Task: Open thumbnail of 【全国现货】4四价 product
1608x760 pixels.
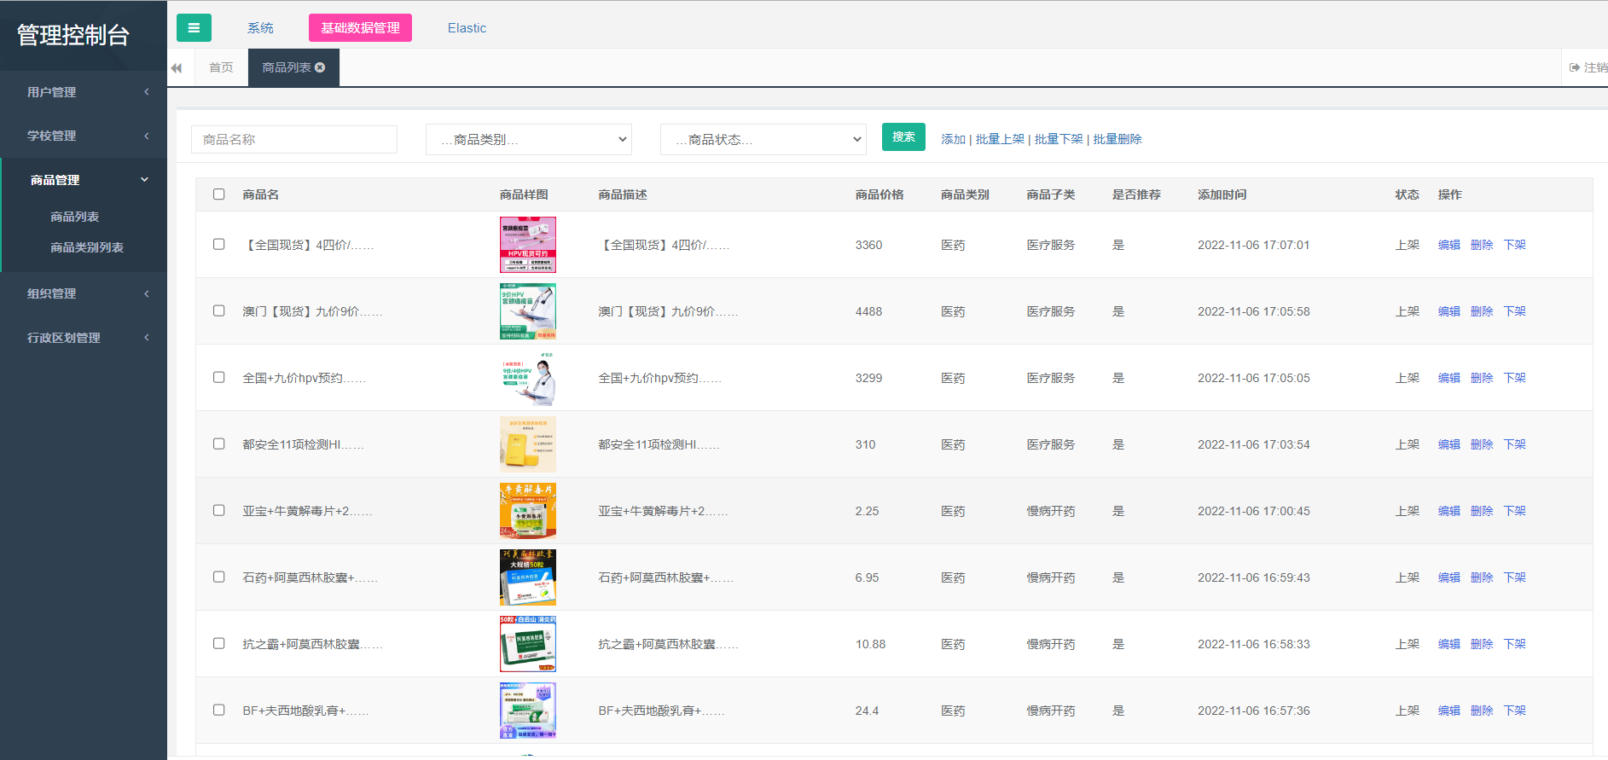Action: 528,245
